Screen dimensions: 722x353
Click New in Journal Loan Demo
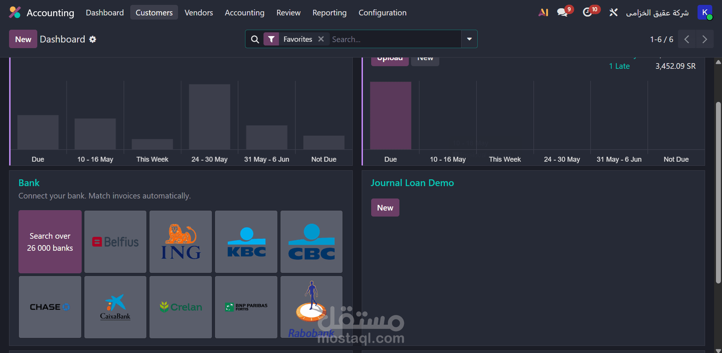point(385,208)
